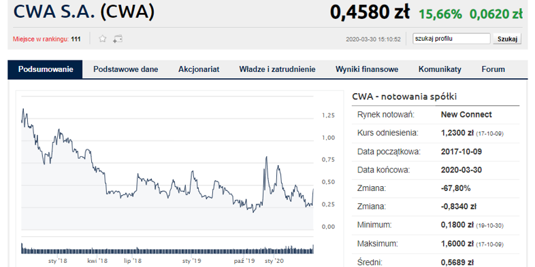Open the Akcjonariat tab
The image size is (535, 267).
coord(199,69)
